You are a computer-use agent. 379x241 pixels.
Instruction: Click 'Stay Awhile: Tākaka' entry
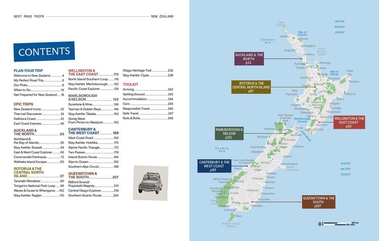[93, 114]
